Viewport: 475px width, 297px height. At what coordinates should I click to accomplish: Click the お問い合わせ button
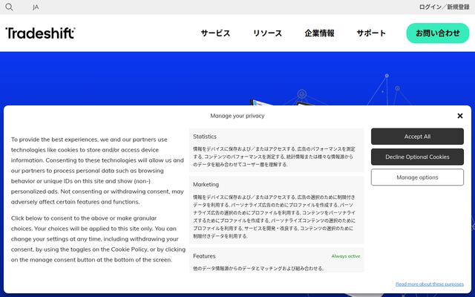point(438,33)
